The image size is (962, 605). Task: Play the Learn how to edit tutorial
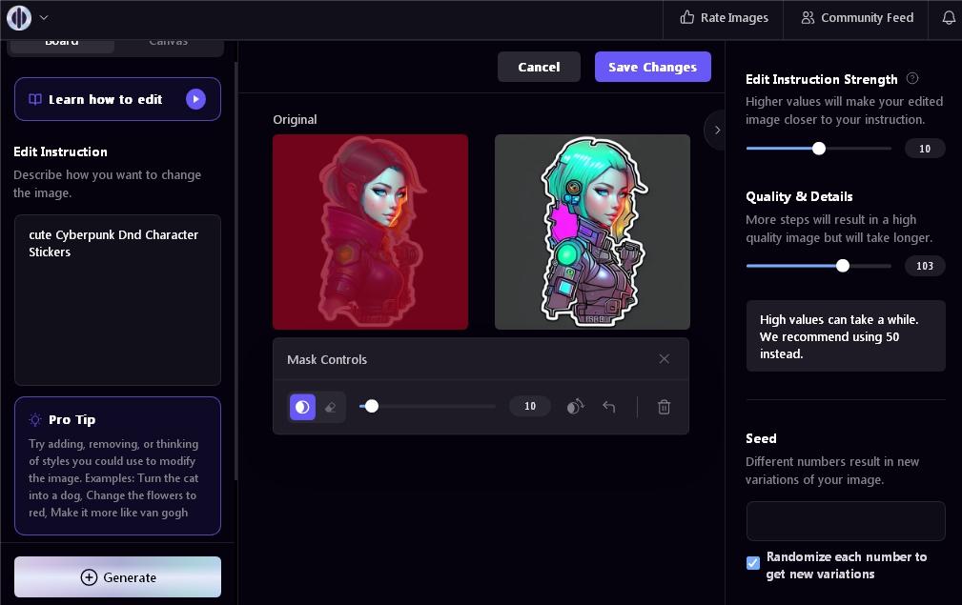click(x=195, y=99)
